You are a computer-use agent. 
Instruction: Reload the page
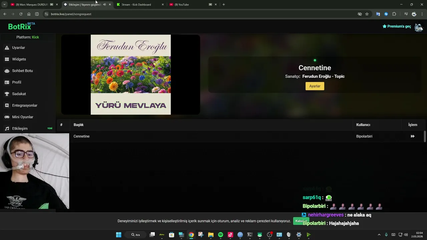tap(21, 14)
